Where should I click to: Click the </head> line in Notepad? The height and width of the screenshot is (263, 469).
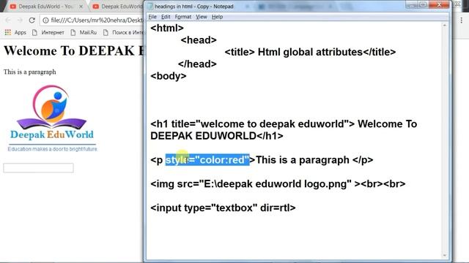pyautogui.click(x=197, y=64)
